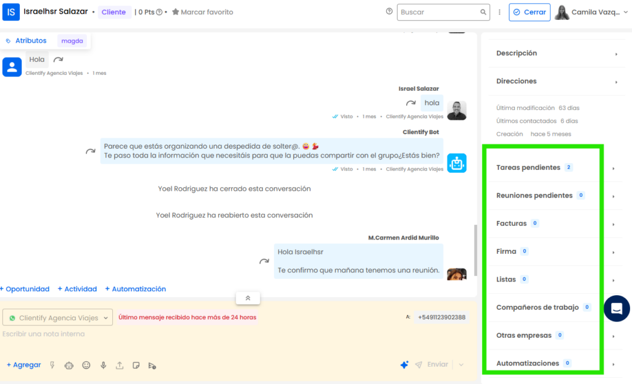
Task: Click the internal note icon
Action: click(x=137, y=365)
